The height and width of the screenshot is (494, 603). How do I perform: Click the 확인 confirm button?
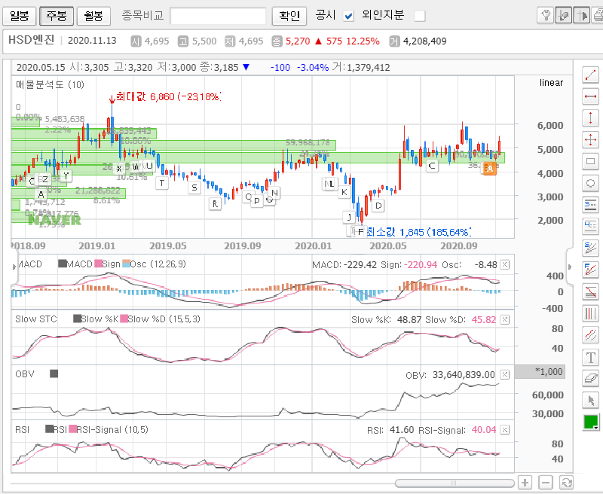[x=289, y=16]
